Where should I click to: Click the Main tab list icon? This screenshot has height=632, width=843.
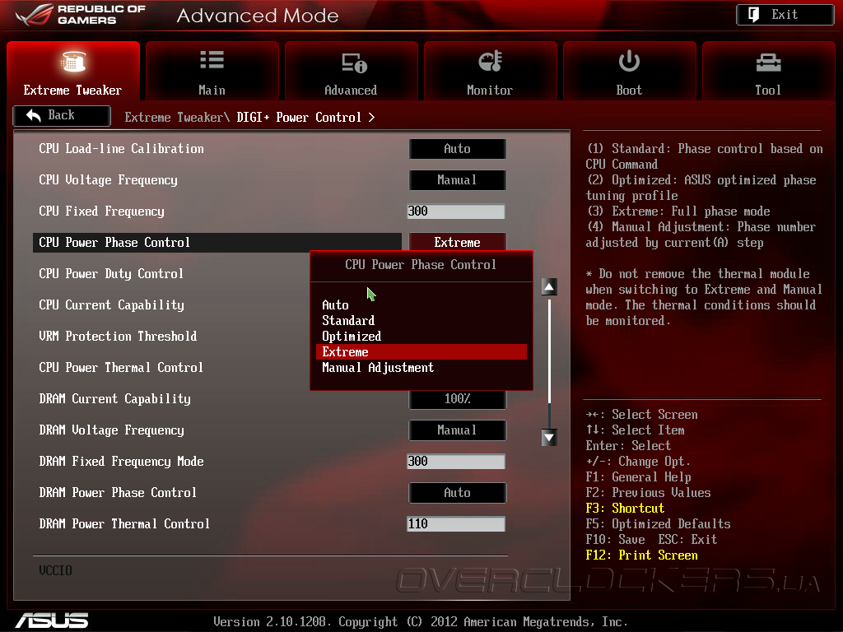[x=212, y=60]
